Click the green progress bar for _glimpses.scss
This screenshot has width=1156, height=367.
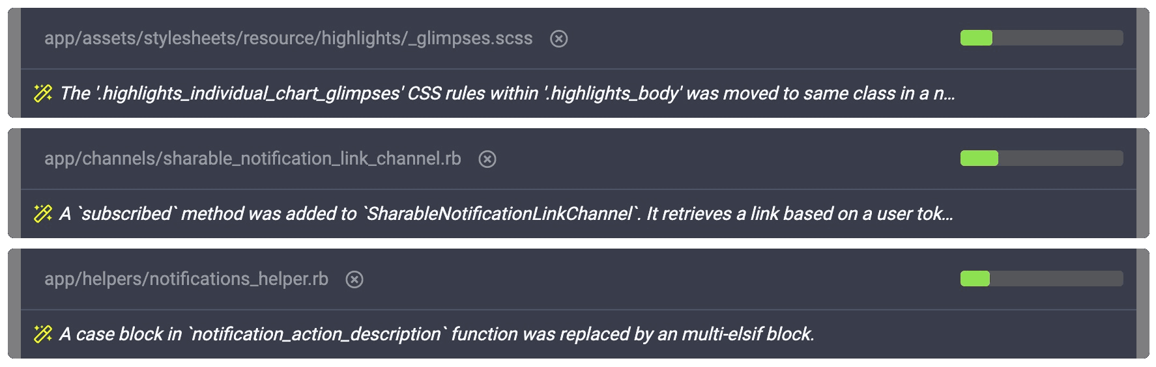[1041, 38]
